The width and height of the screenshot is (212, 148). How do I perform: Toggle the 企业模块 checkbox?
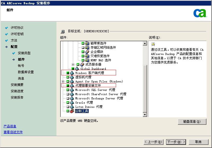(x=83, y=52)
